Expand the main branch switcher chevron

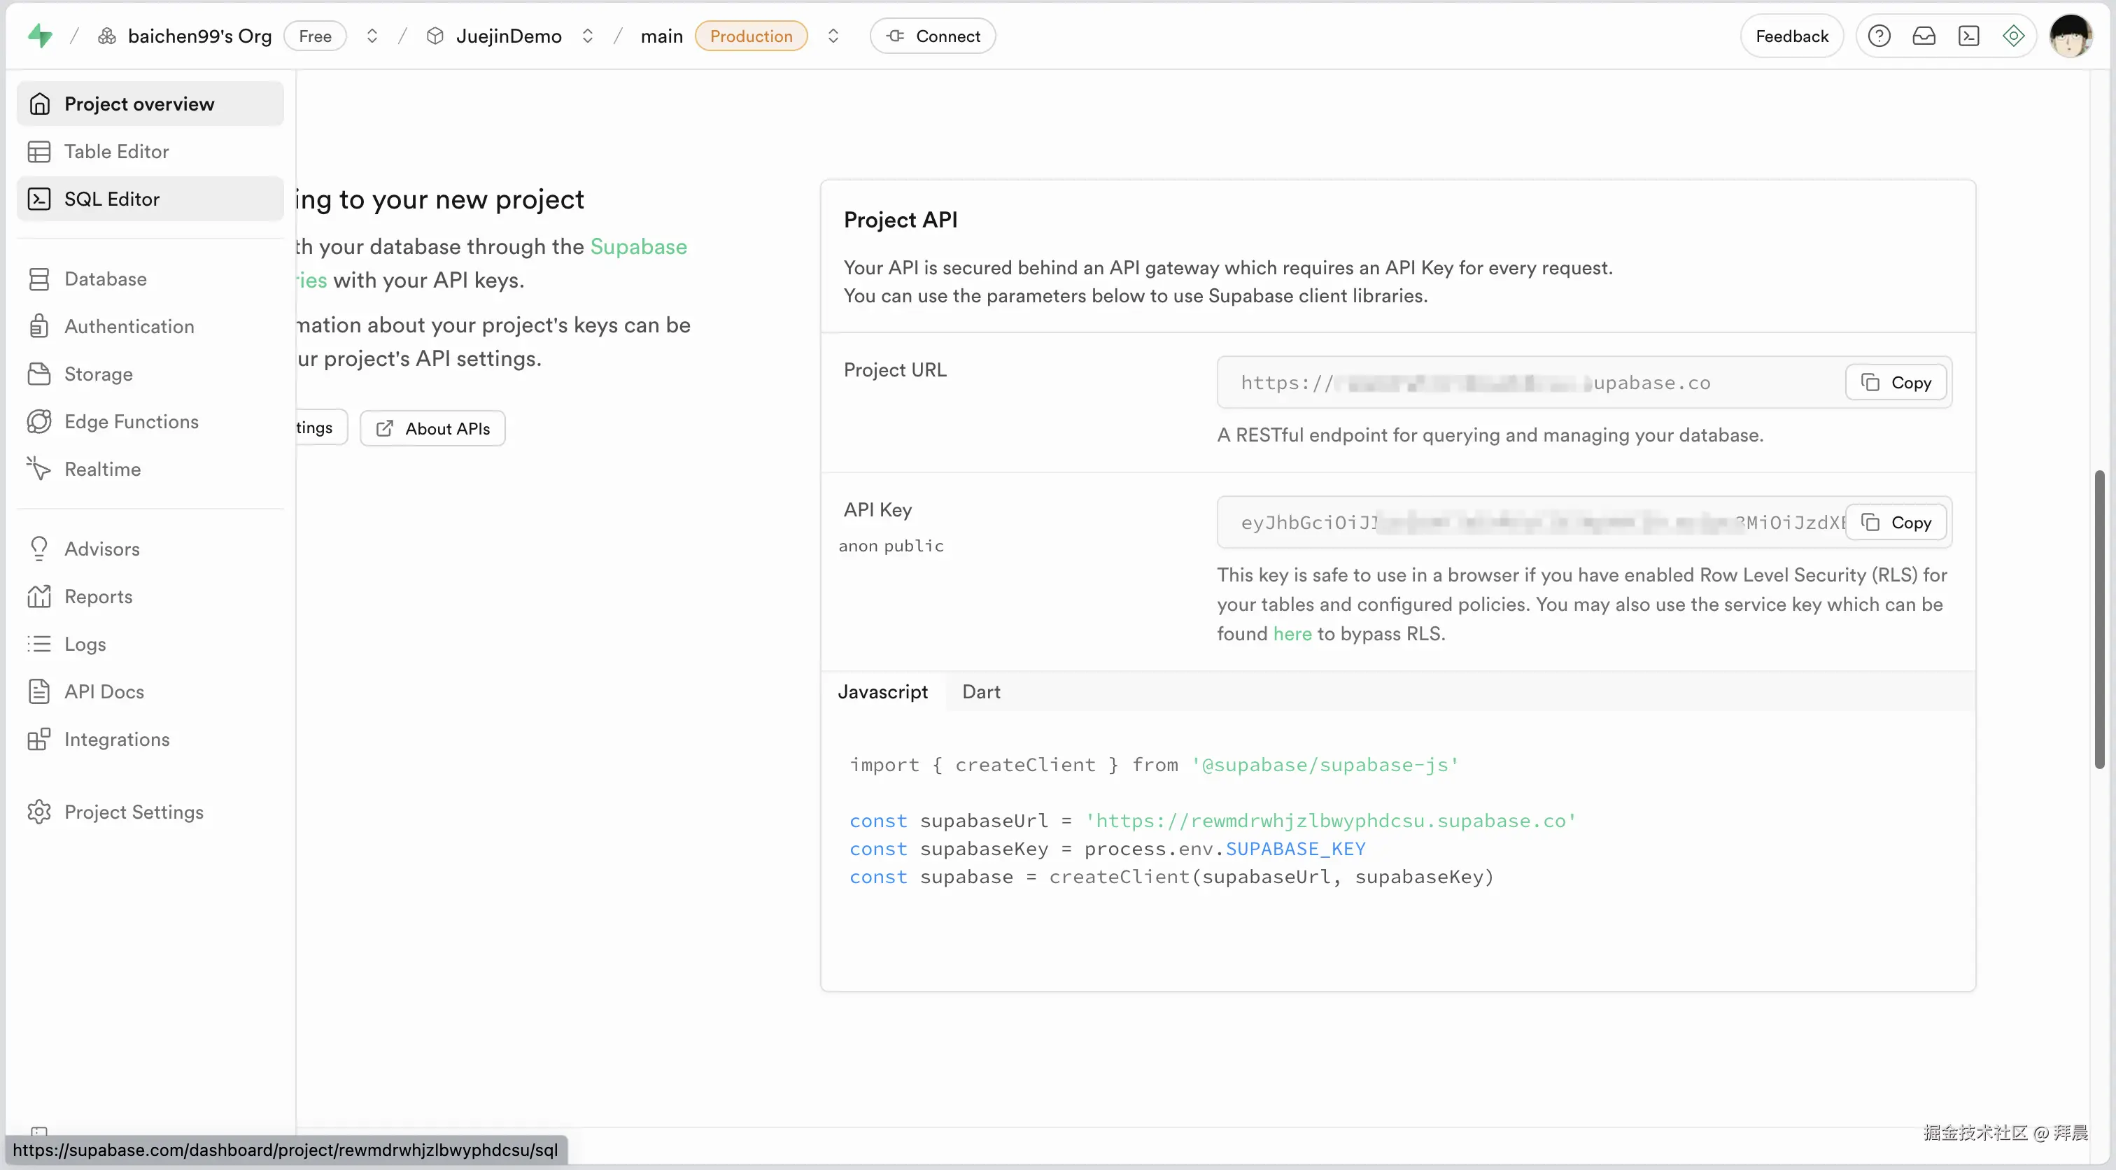[x=833, y=35]
